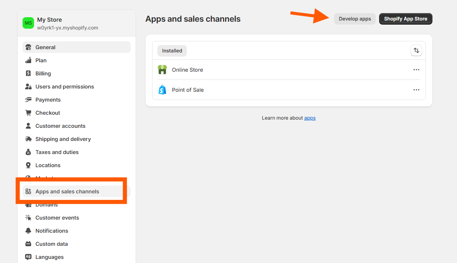Click the Develop apps button
This screenshot has height=263, width=457.
(355, 19)
